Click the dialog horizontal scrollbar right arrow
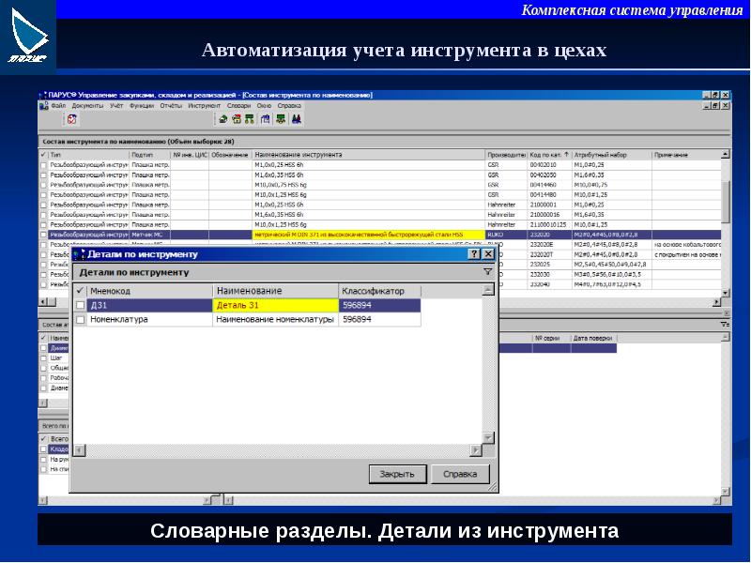751x563 pixels. click(475, 449)
